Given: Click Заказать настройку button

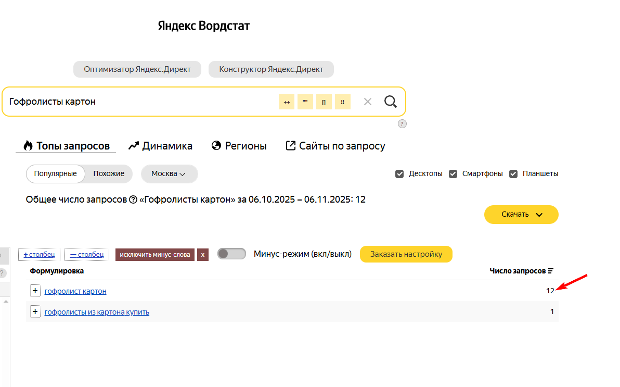Looking at the screenshot, I should [x=406, y=254].
